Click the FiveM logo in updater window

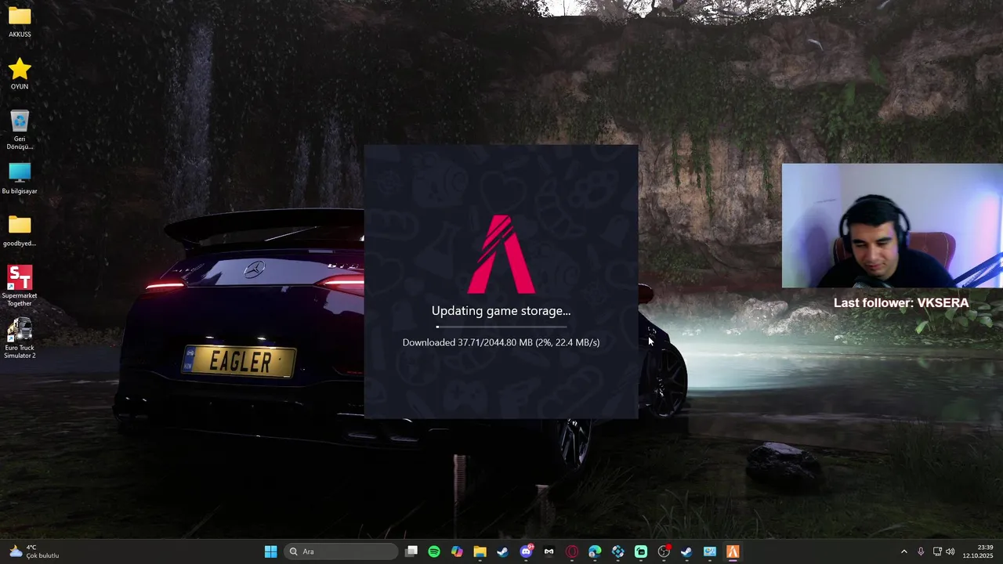[501, 254]
